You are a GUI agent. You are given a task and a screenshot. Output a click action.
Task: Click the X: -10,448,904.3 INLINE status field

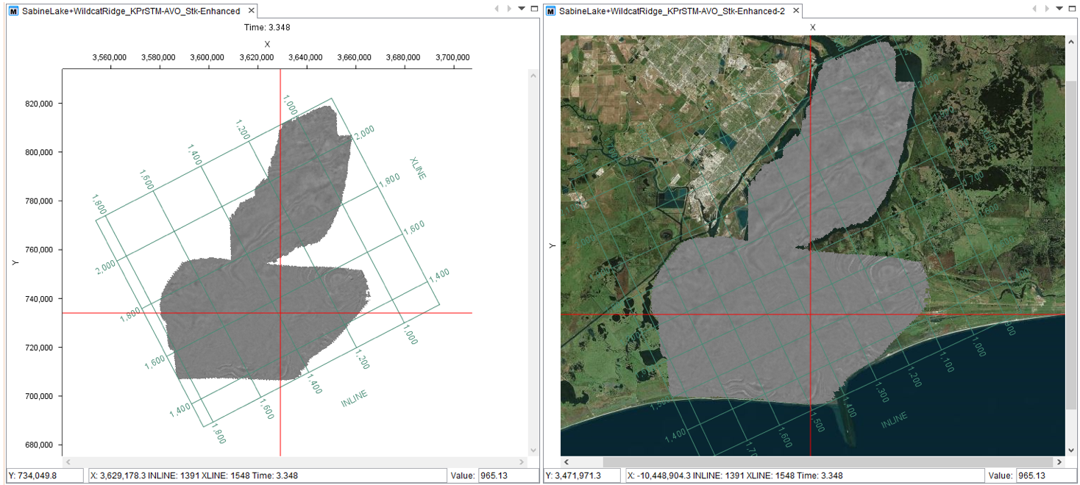point(803,475)
